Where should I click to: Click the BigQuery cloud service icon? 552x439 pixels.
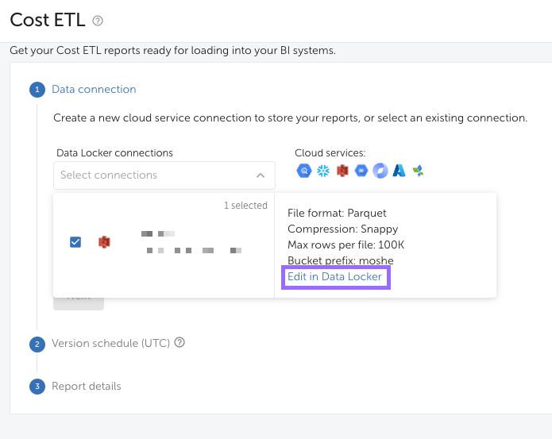(x=303, y=171)
